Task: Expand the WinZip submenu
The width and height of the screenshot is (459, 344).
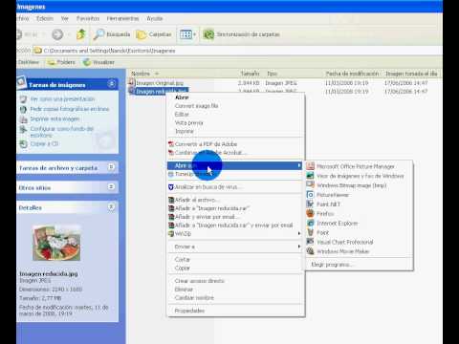Action: [299, 234]
